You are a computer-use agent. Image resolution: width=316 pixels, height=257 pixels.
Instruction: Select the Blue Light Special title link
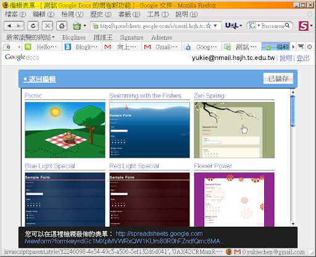[x=50, y=166]
